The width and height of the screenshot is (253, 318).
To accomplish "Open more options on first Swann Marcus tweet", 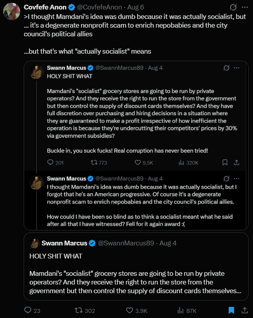I will (x=236, y=68).
